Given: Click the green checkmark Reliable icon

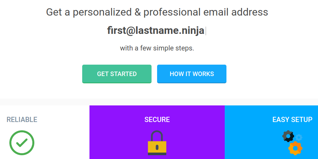Looking at the screenshot, I should [22, 142].
